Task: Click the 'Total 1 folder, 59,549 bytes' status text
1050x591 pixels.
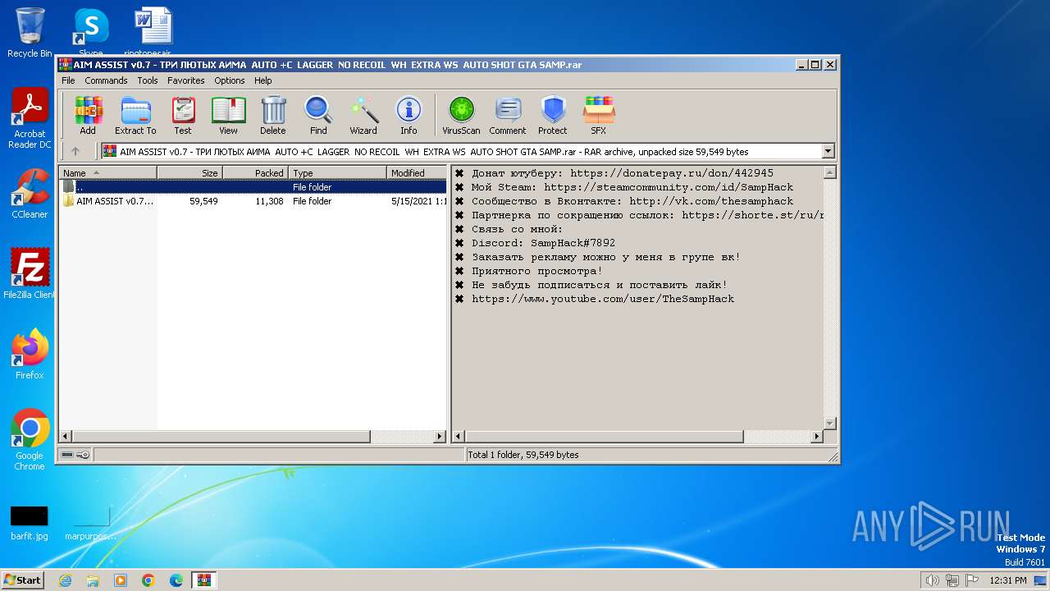Action: (523, 455)
